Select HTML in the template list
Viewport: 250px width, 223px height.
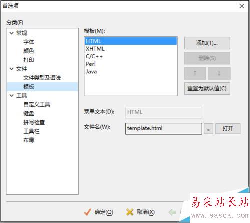tap(131, 41)
